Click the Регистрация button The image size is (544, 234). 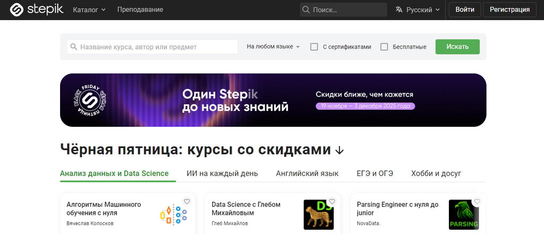[509, 10]
